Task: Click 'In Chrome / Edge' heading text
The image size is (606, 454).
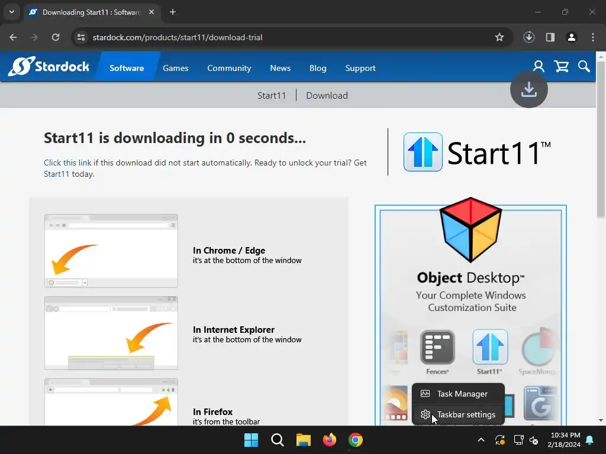Action: 229,251
